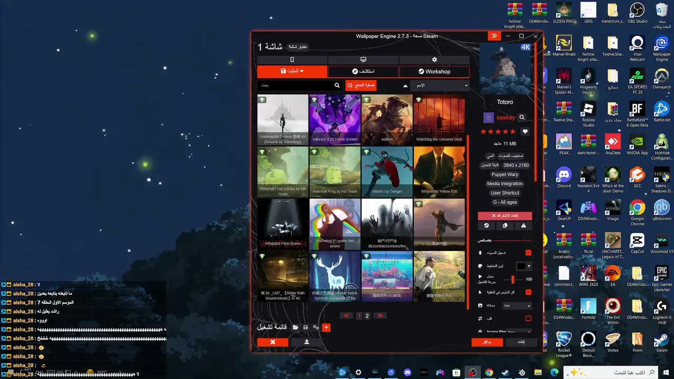Screen dimensions: 674x379
Task: Go to next page of wallpapers
Action: point(380,316)
